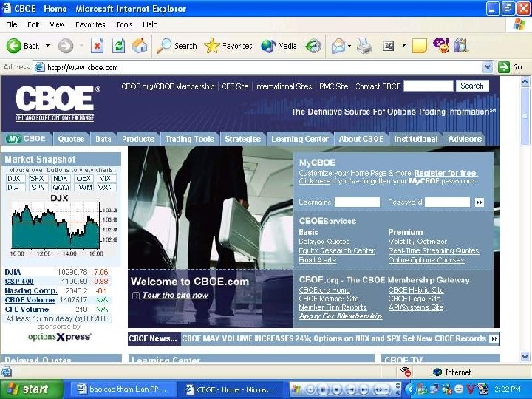Screen dimensions: 532x399
Task: Open the Favorites menu
Action: click(x=90, y=24)
